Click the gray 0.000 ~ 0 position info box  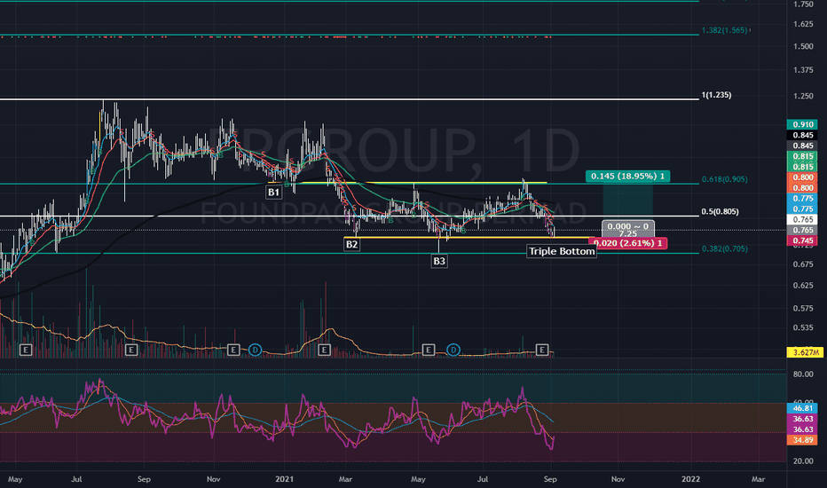click(x=627, y=230)
